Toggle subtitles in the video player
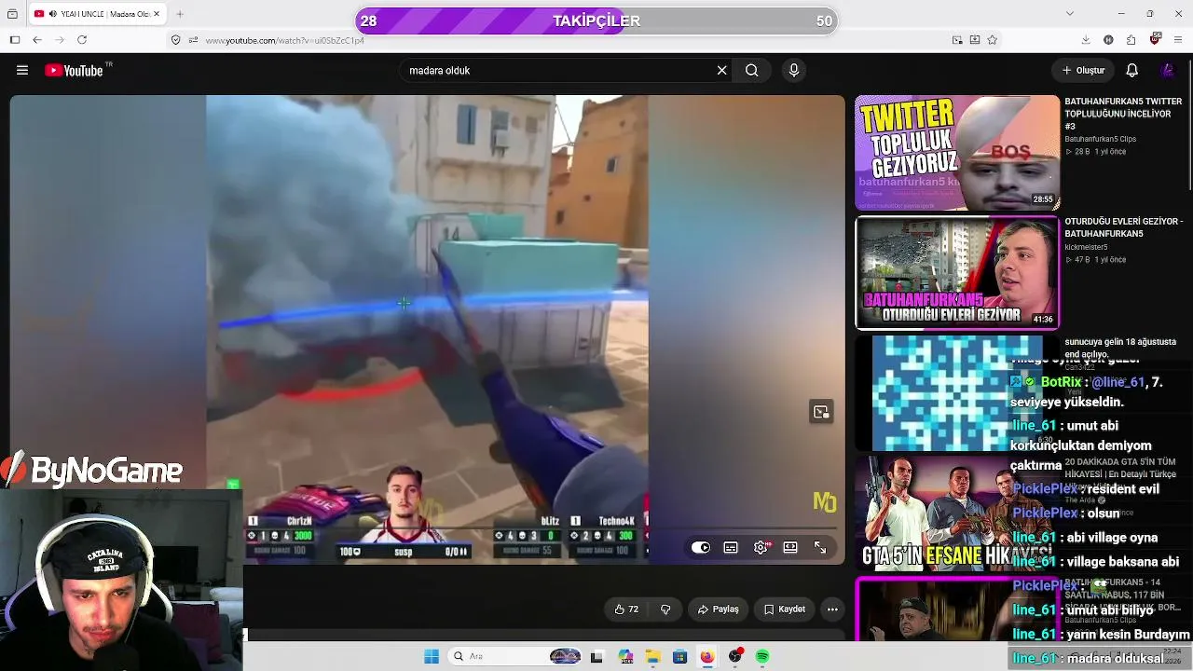The width and height of the screenshot is (1193, 671). coord(731,548)
